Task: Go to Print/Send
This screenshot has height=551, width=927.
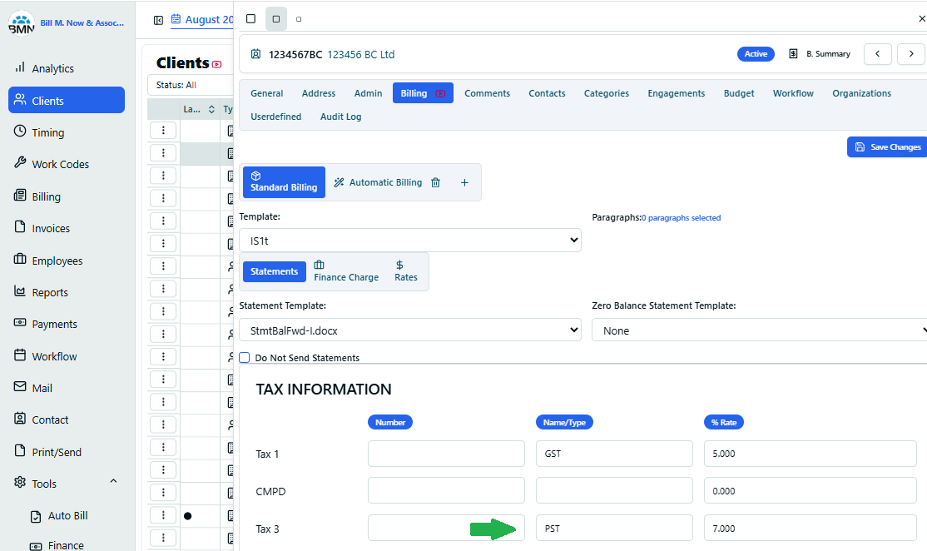Action: point(47,452)
